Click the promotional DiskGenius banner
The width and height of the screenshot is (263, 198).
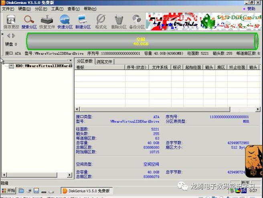[204, 22]
